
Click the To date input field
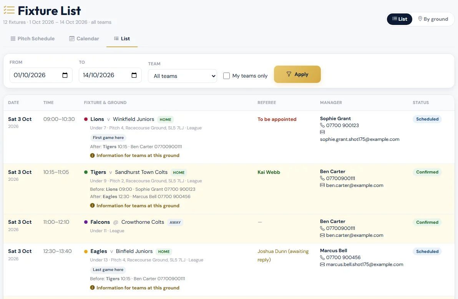[x=110, y=75]
